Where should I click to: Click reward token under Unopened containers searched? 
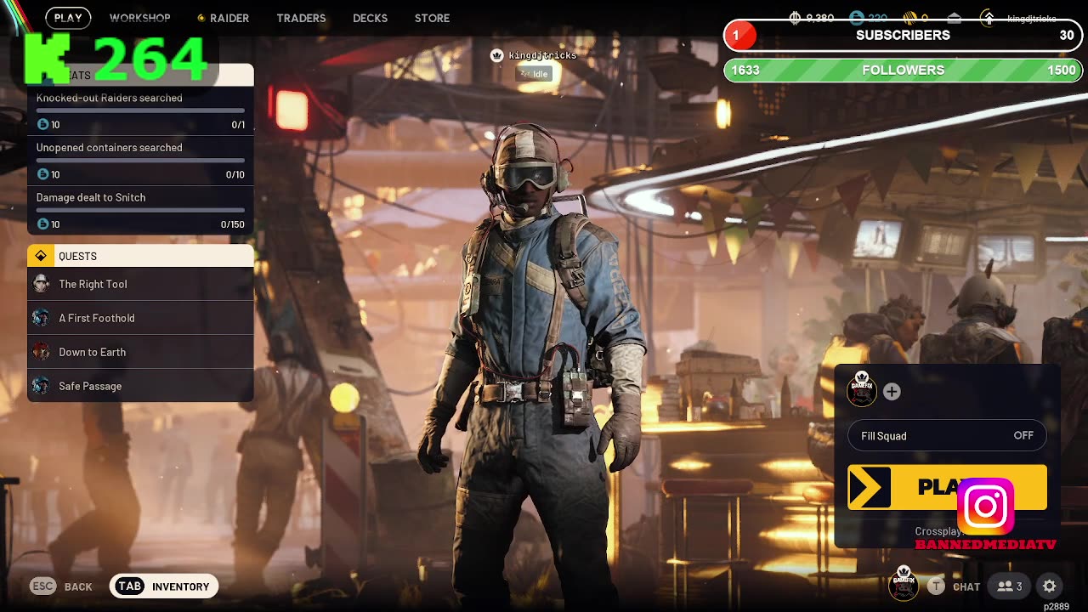point(43,174)
